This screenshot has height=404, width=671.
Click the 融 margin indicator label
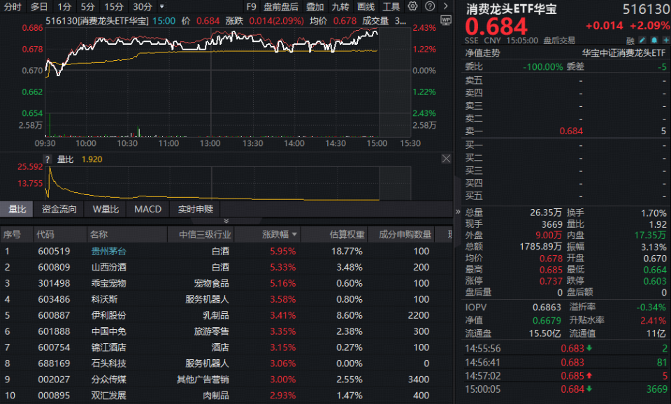(x=630, y=41)
